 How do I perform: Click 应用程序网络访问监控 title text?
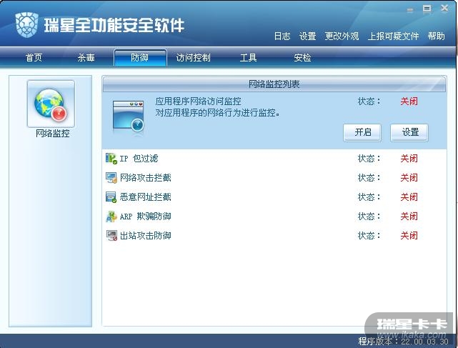coord(199,101)
